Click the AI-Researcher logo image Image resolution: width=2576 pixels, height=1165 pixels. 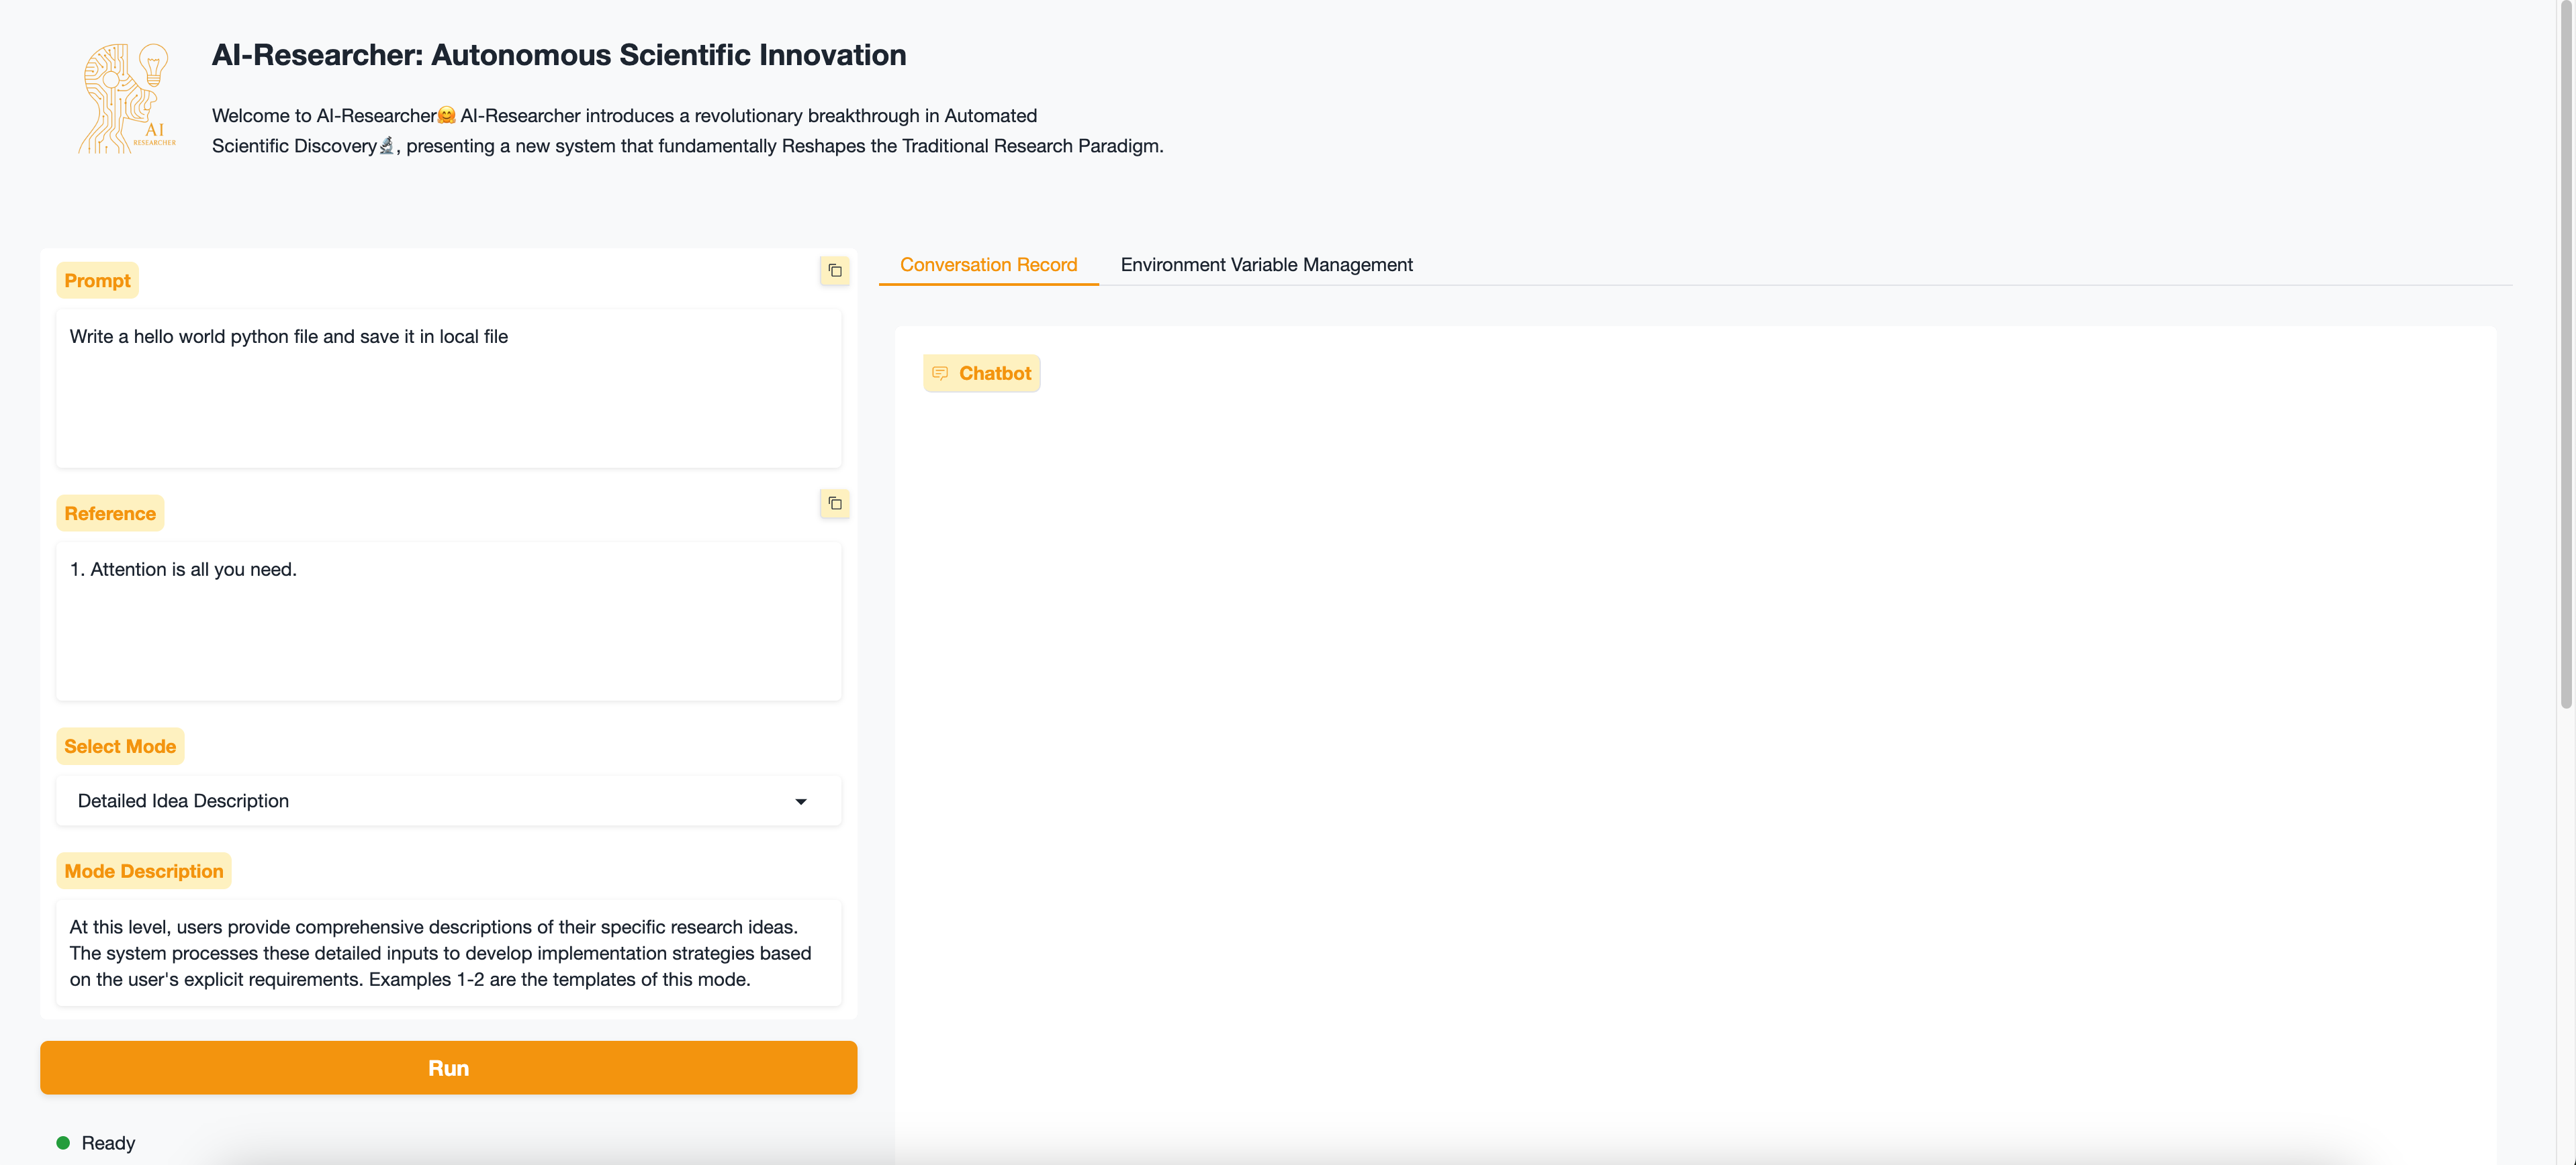[x=128, y=98]
